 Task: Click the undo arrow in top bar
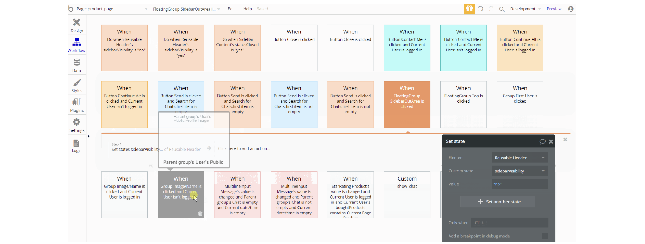[x=480, y=9]
